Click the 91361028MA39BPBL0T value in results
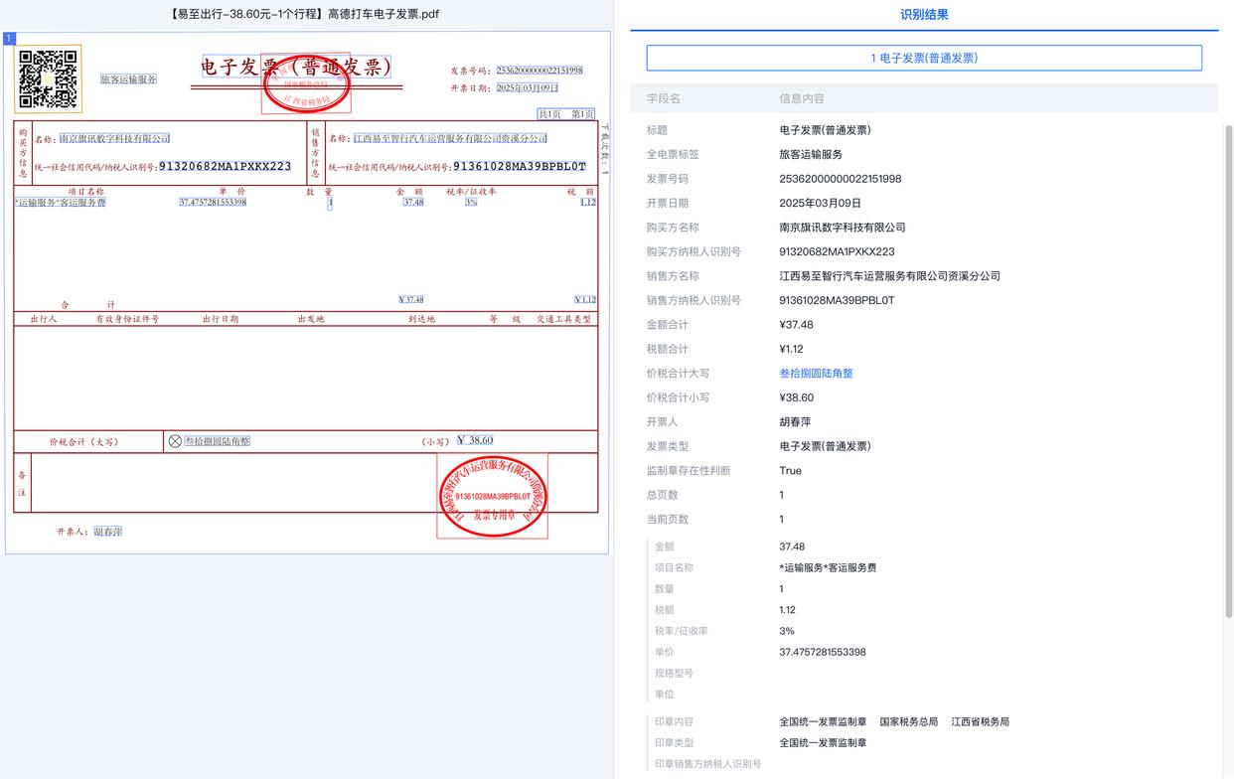 coord(837,300)
